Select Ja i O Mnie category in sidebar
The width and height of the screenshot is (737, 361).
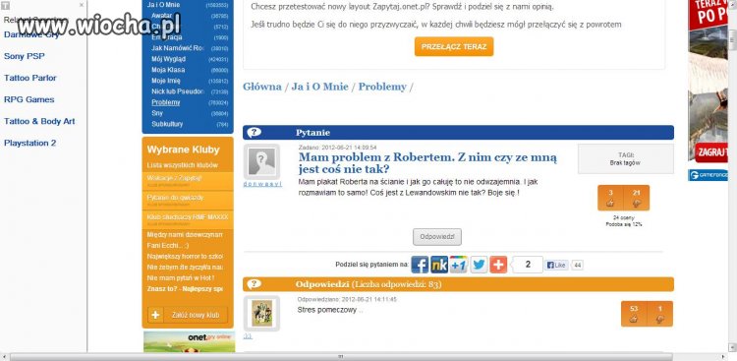pyautogui.click(x=163, y=5)
